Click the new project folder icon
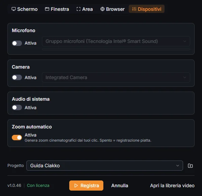The height and width of the screenshot is (196, 202). (x=190, y=166)
